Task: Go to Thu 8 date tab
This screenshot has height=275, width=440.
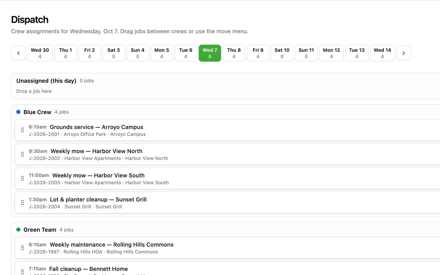Action: pos(234,53)
